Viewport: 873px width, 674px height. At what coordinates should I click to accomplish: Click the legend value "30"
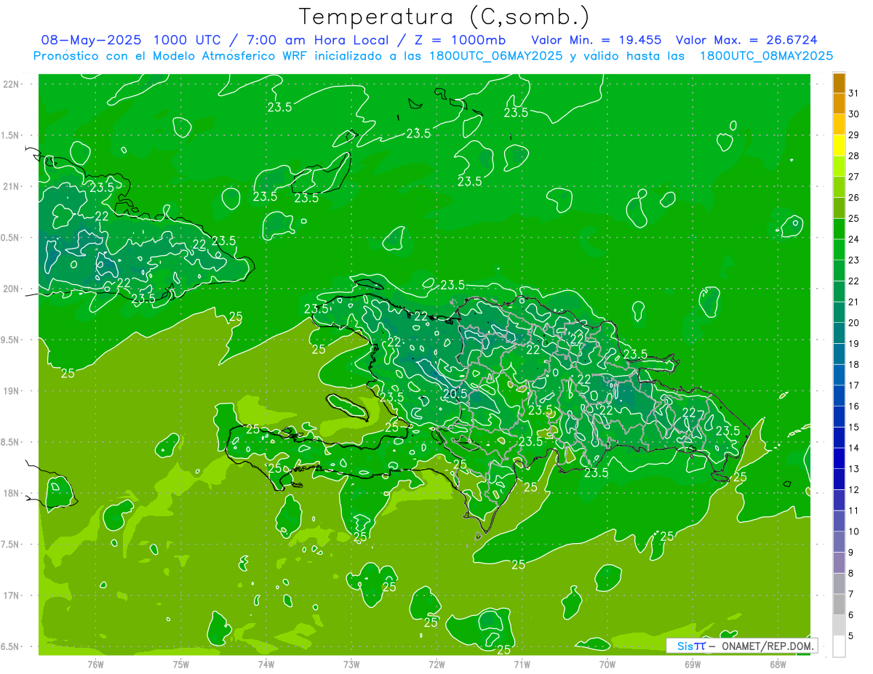tap(854, 114)
